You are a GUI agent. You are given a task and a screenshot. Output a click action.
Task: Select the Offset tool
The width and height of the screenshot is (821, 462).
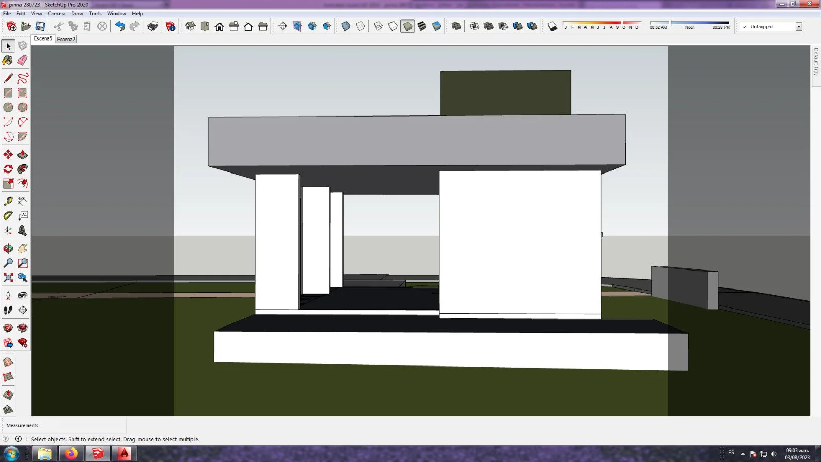(23, 183)
